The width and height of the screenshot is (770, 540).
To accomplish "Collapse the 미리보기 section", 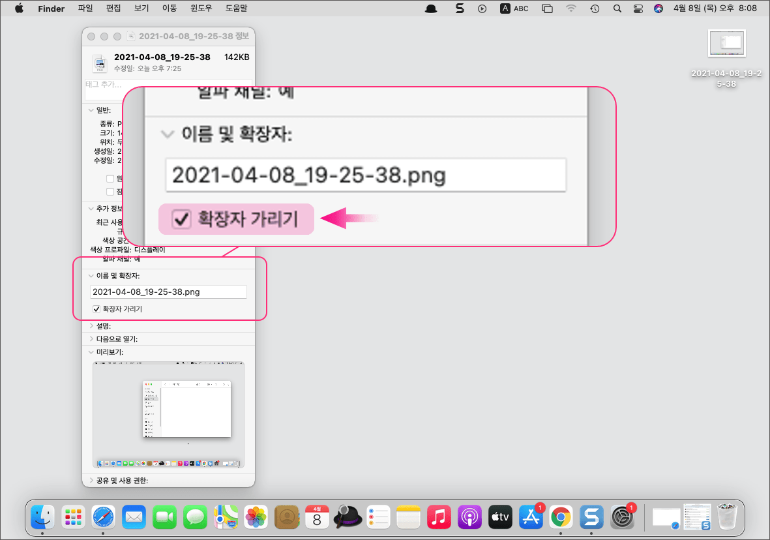I will tap(91, 352).
